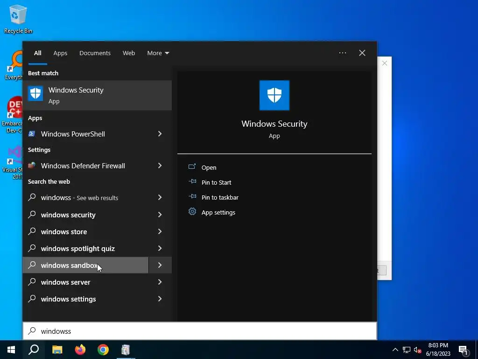Expand windowss web results arrow
Screen dimensions: 478x359
(160, 197)
